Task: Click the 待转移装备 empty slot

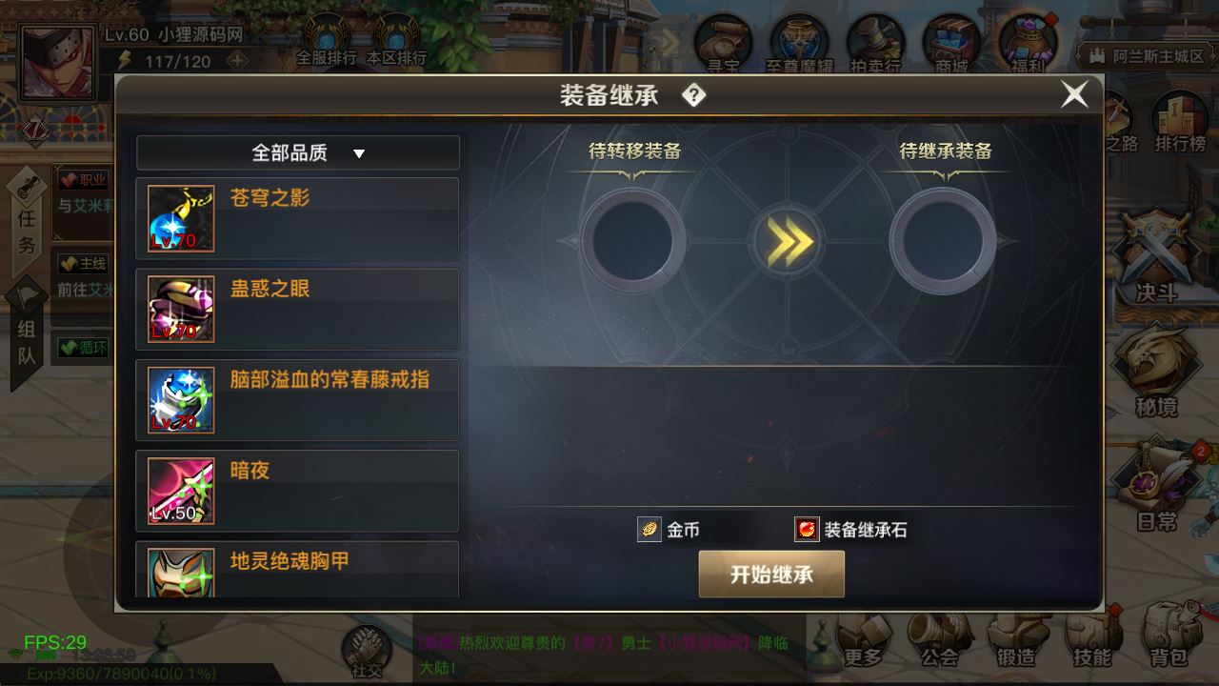Action: [x=633, y=239]
